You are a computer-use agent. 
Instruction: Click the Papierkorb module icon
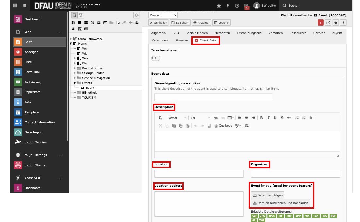[18, 92]
